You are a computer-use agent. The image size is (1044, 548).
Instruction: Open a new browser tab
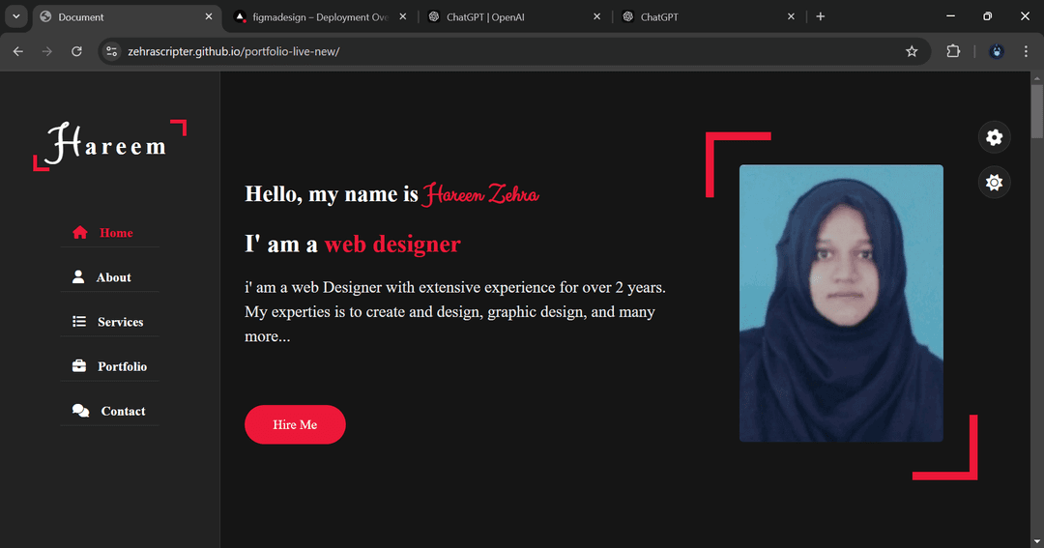[821, 16]
